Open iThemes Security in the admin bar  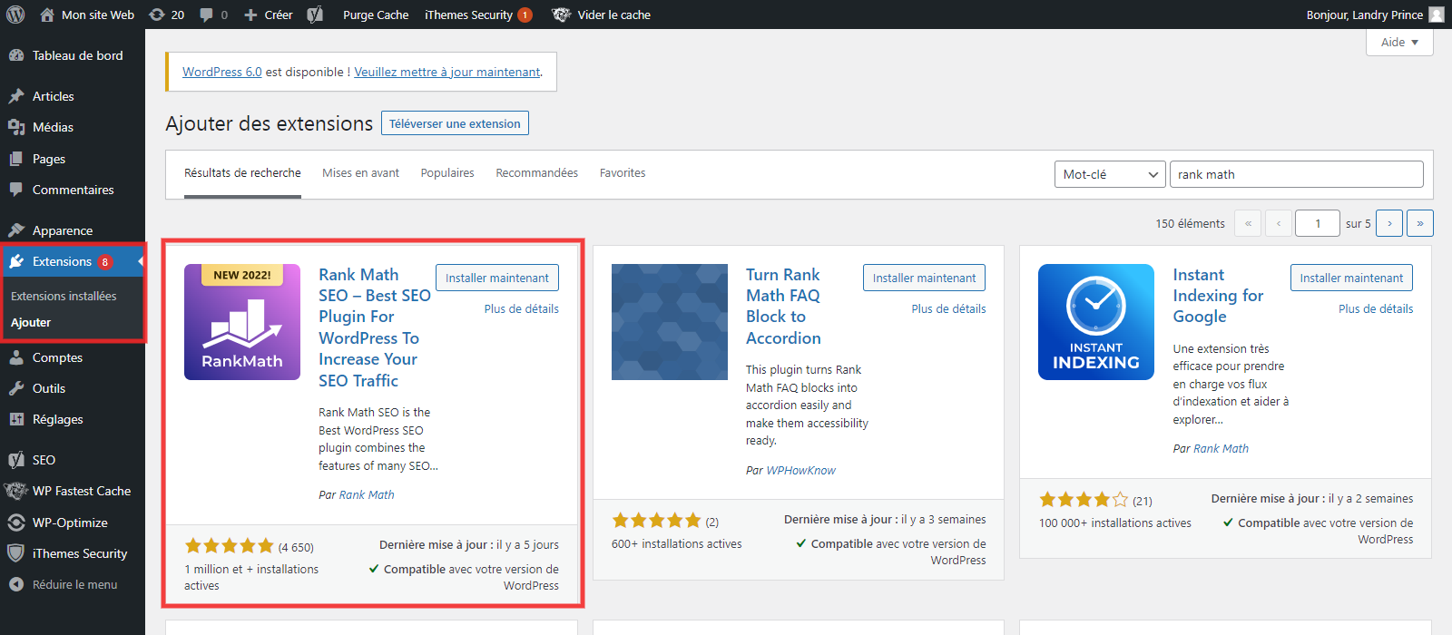click(478, 15)
